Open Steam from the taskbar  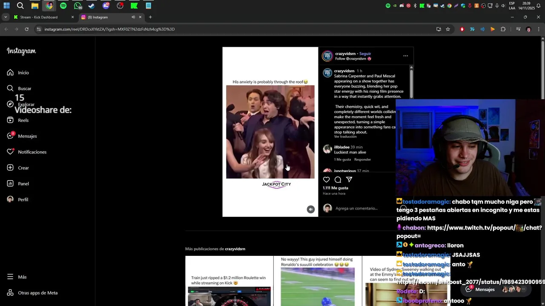click(x=92, y=6)
